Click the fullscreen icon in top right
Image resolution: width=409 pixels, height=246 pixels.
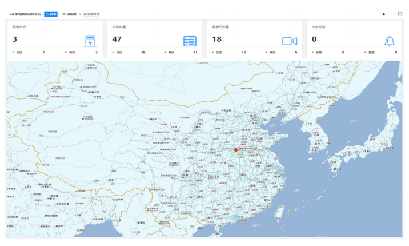point(400,14)
